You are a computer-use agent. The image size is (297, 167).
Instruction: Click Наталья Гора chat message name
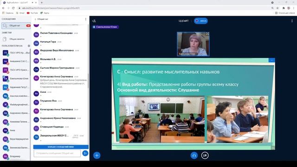(x=48, y=42)
